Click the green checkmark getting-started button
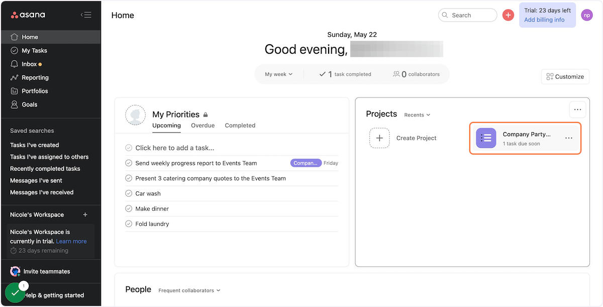The width and height of the screenshot is (603, 307). 15,293
